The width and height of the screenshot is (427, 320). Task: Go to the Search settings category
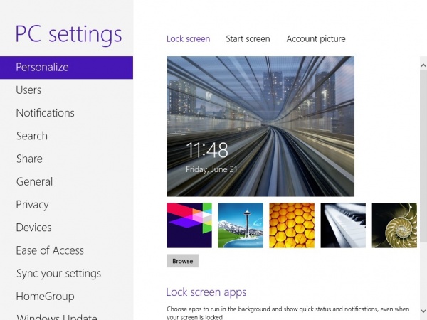coord(32,136)
